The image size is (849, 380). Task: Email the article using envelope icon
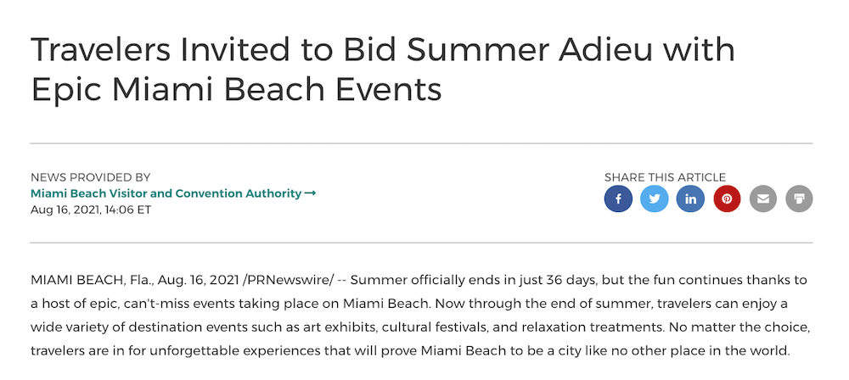pos(763,198)
